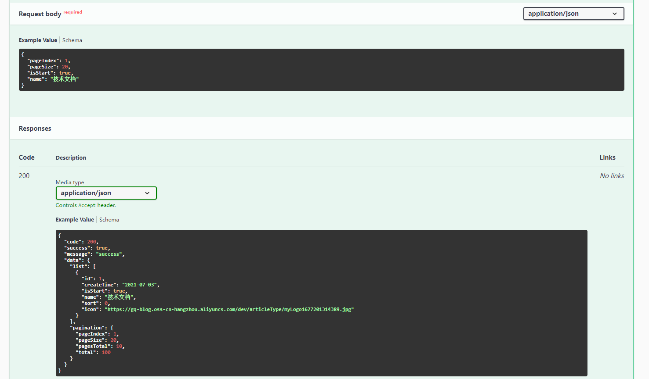Screen dimensions: 649x379
Task: Click the chevron in response Media type select
Action: pos(147,193)
